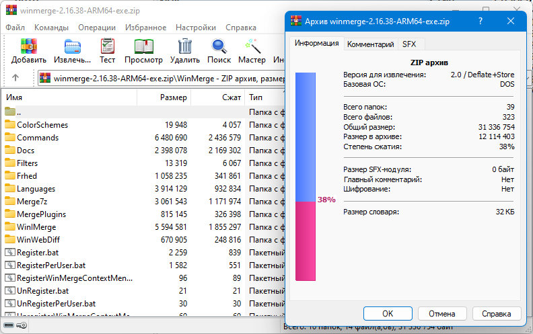
Task: Click the Отмена button
Action: pyautogui.click(x=442, y=314)
